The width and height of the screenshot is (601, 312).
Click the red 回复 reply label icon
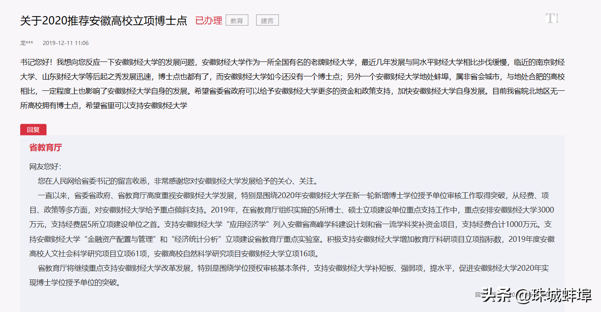coord(33,129)
